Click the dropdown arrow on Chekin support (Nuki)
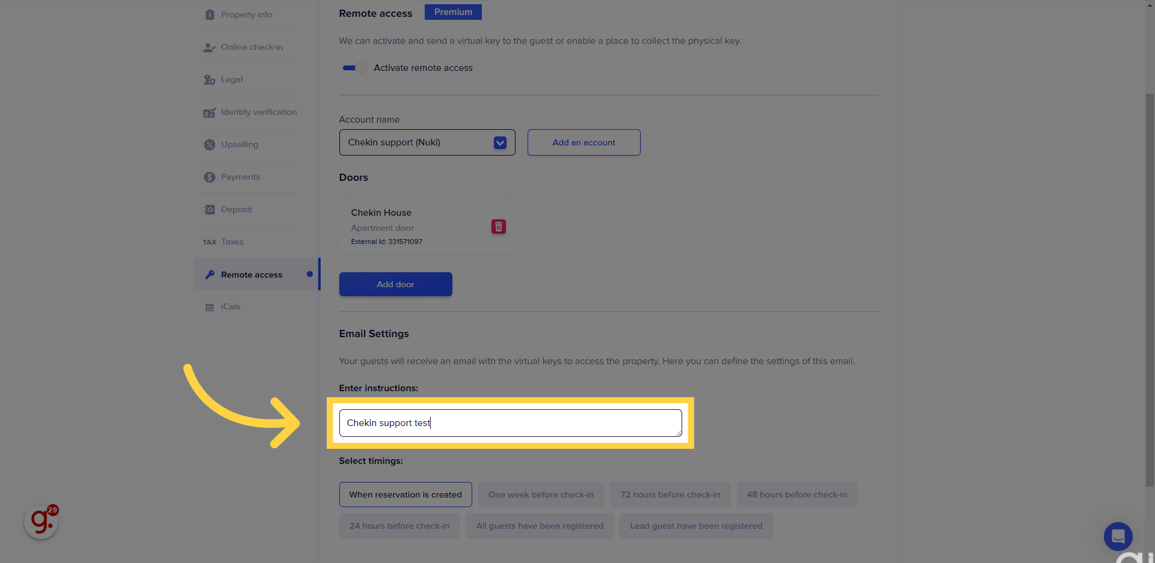This screenshot has height=563, width=1155. coord(500,142)
